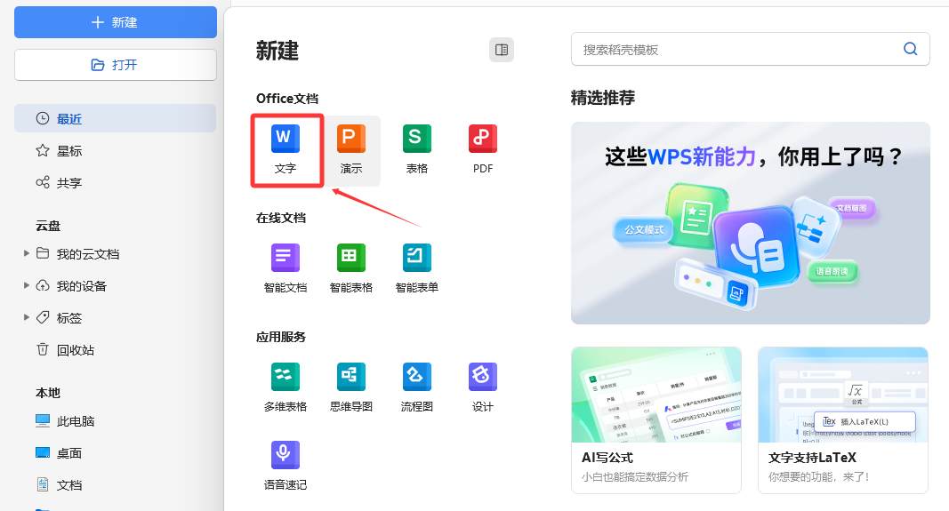This screenshot has width=949, height=511.
Task: Click the 应用服务 section heading
Action: point(281,337)
